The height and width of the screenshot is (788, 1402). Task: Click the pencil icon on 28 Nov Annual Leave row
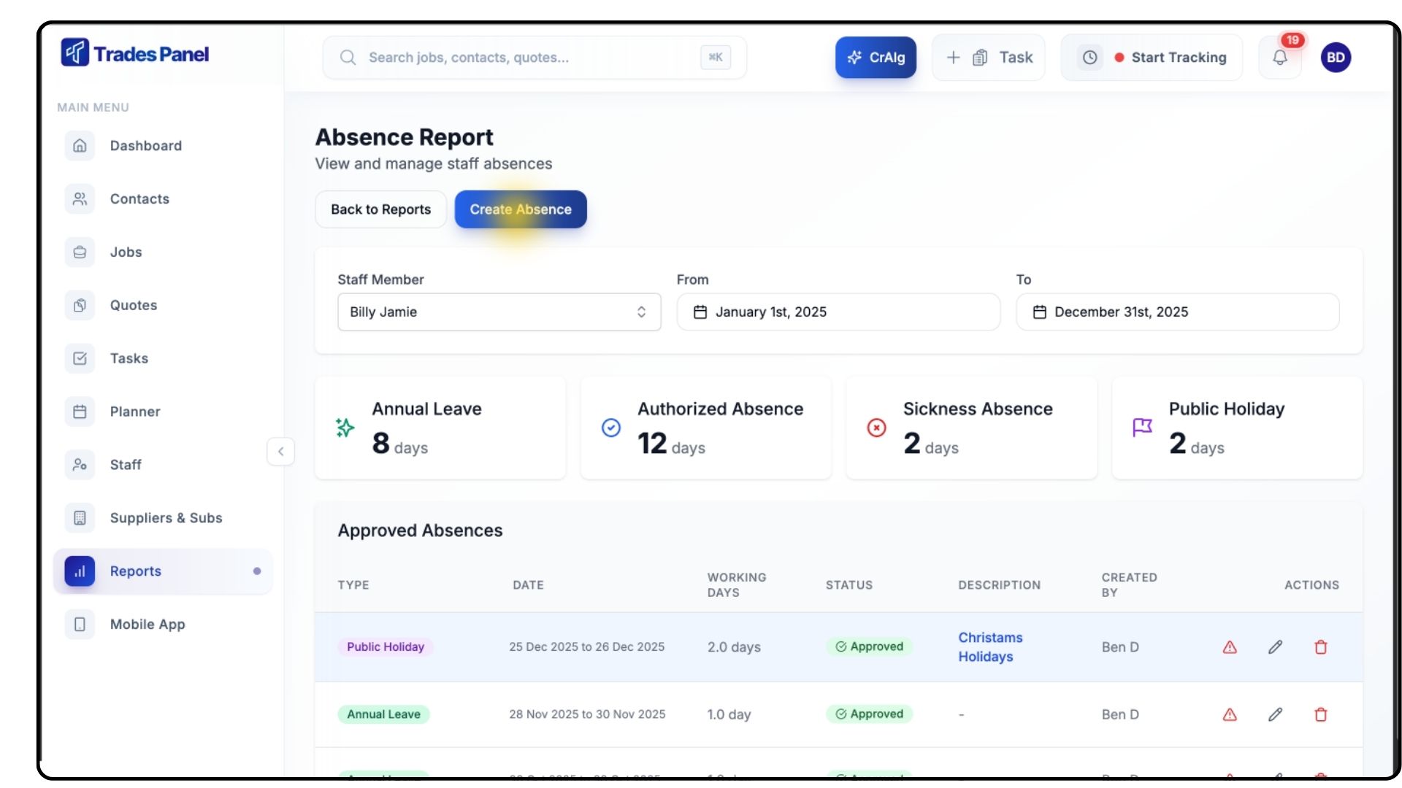click(x=1275, y=714)
